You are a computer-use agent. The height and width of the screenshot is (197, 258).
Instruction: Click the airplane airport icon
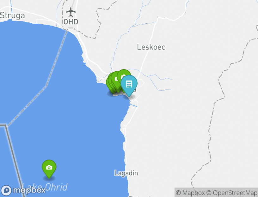pos(71,12)
